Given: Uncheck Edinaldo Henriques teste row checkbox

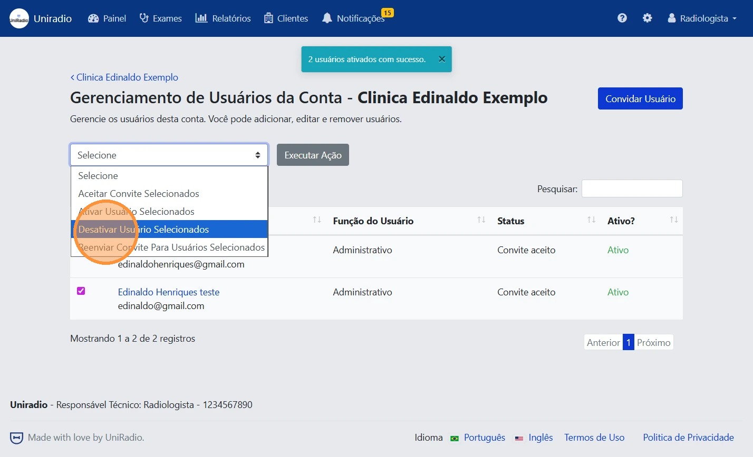Looking at the screenshot, I should (x=81, y=291).
